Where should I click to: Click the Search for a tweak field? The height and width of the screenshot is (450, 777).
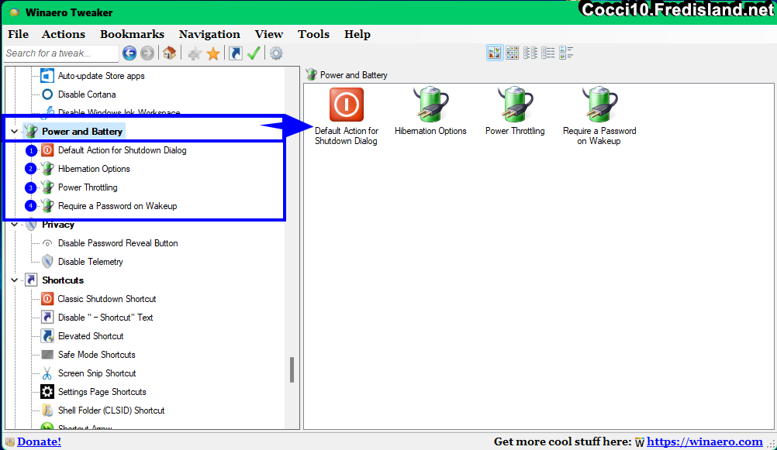click(x=61, y=53)
